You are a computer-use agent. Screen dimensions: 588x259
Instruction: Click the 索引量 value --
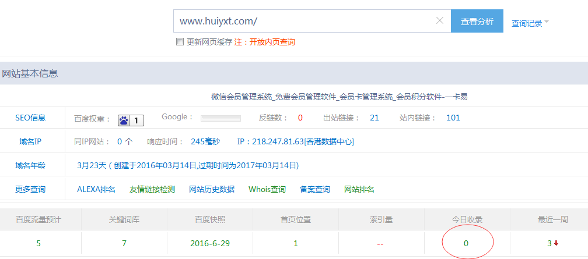[380, 244]
